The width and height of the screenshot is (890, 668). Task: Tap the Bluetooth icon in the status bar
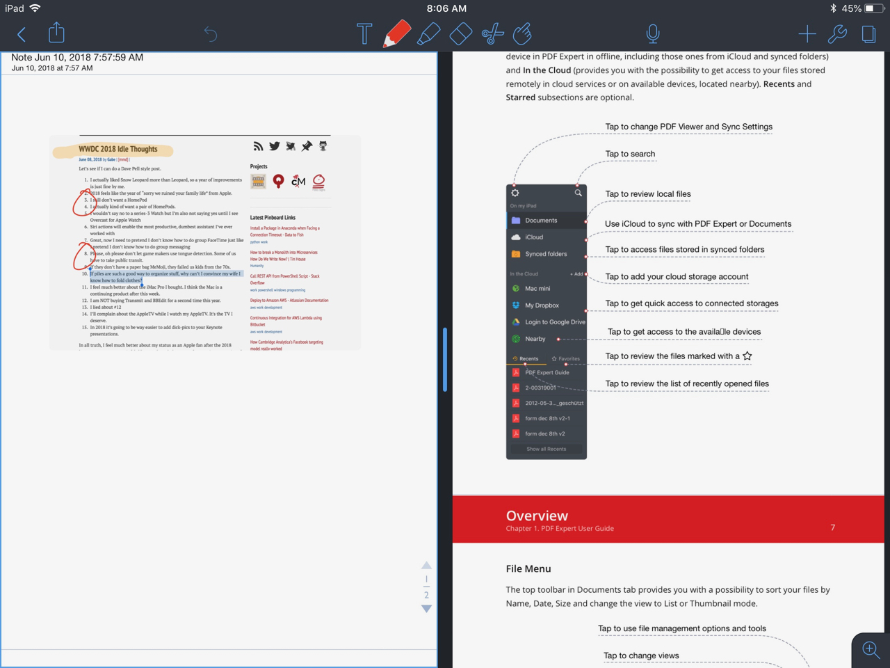833,8
